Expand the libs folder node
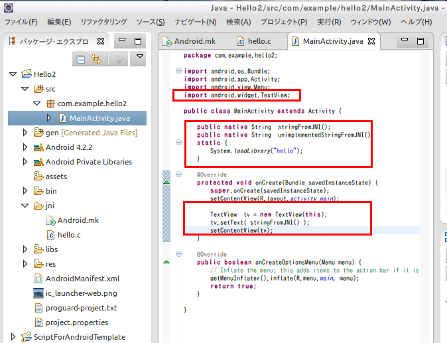The image size is (447, 343). point(25,249)
